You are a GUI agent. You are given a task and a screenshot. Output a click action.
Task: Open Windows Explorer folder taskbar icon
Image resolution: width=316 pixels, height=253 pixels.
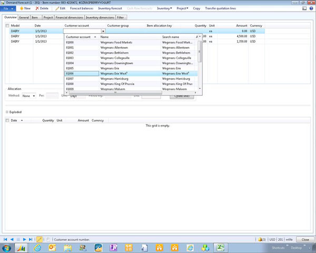point(68,248)
